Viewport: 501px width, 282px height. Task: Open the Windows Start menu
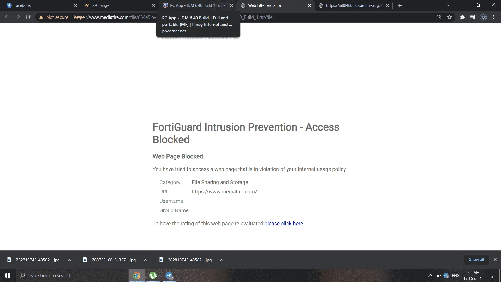click(x=8, y=275)
